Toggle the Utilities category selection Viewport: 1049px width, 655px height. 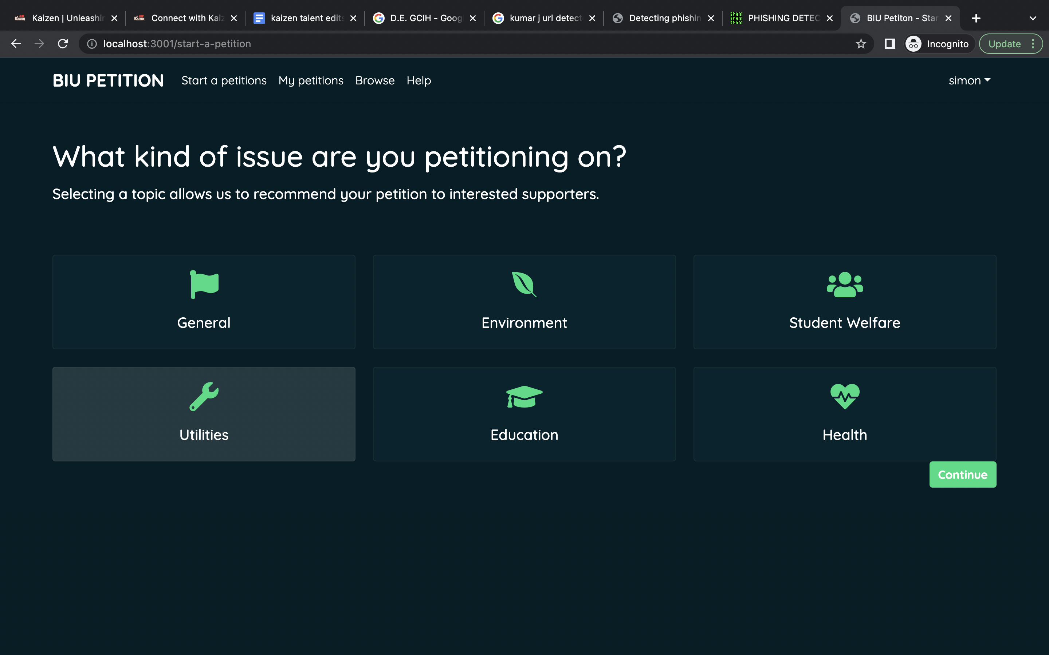pos(204,413)
